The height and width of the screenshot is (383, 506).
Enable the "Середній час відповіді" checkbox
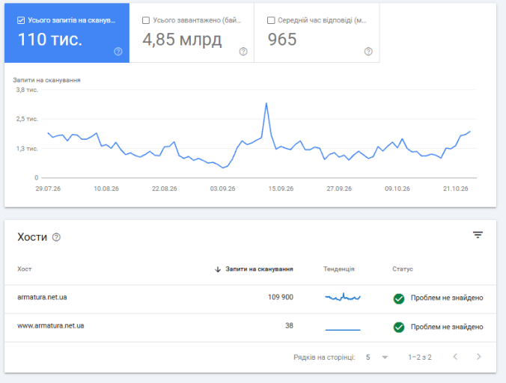coord(271,20)
